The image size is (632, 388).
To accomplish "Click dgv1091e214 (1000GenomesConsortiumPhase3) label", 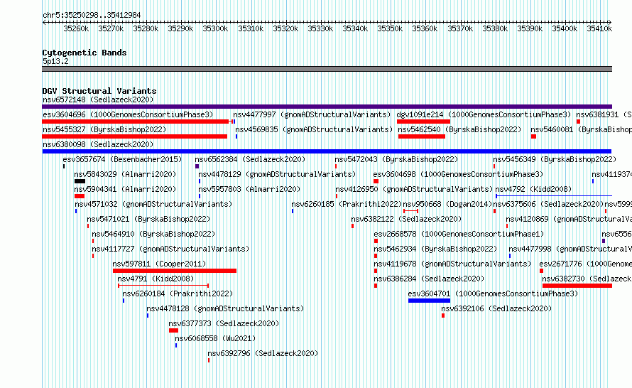I will pyautogui.click(x=484, y=114).
